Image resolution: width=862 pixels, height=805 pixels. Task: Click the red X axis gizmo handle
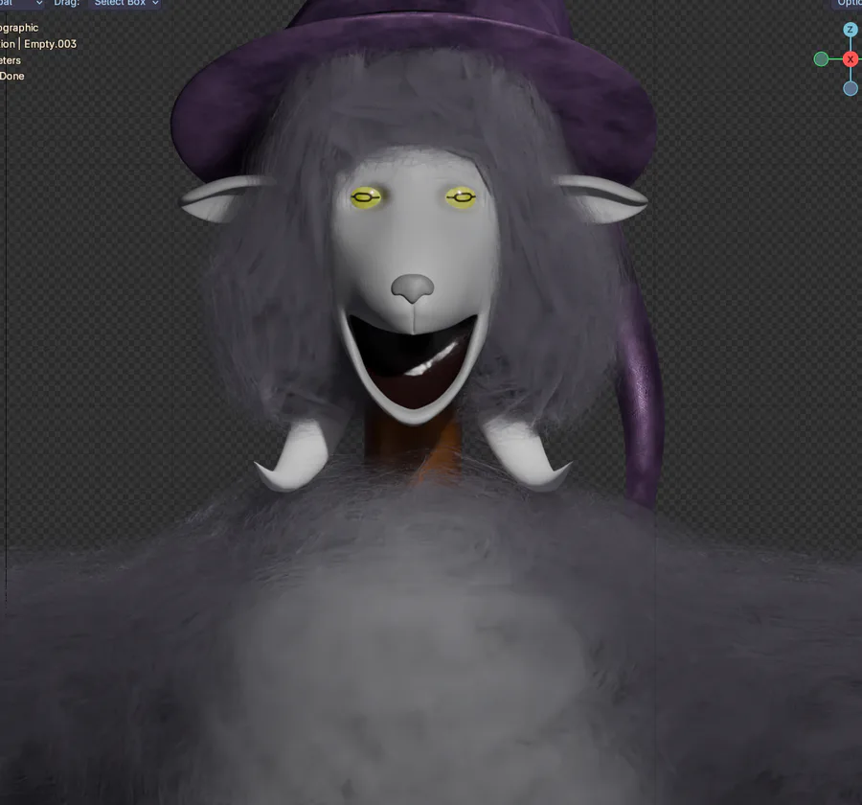pyautogui.click(x=851, y=59)
